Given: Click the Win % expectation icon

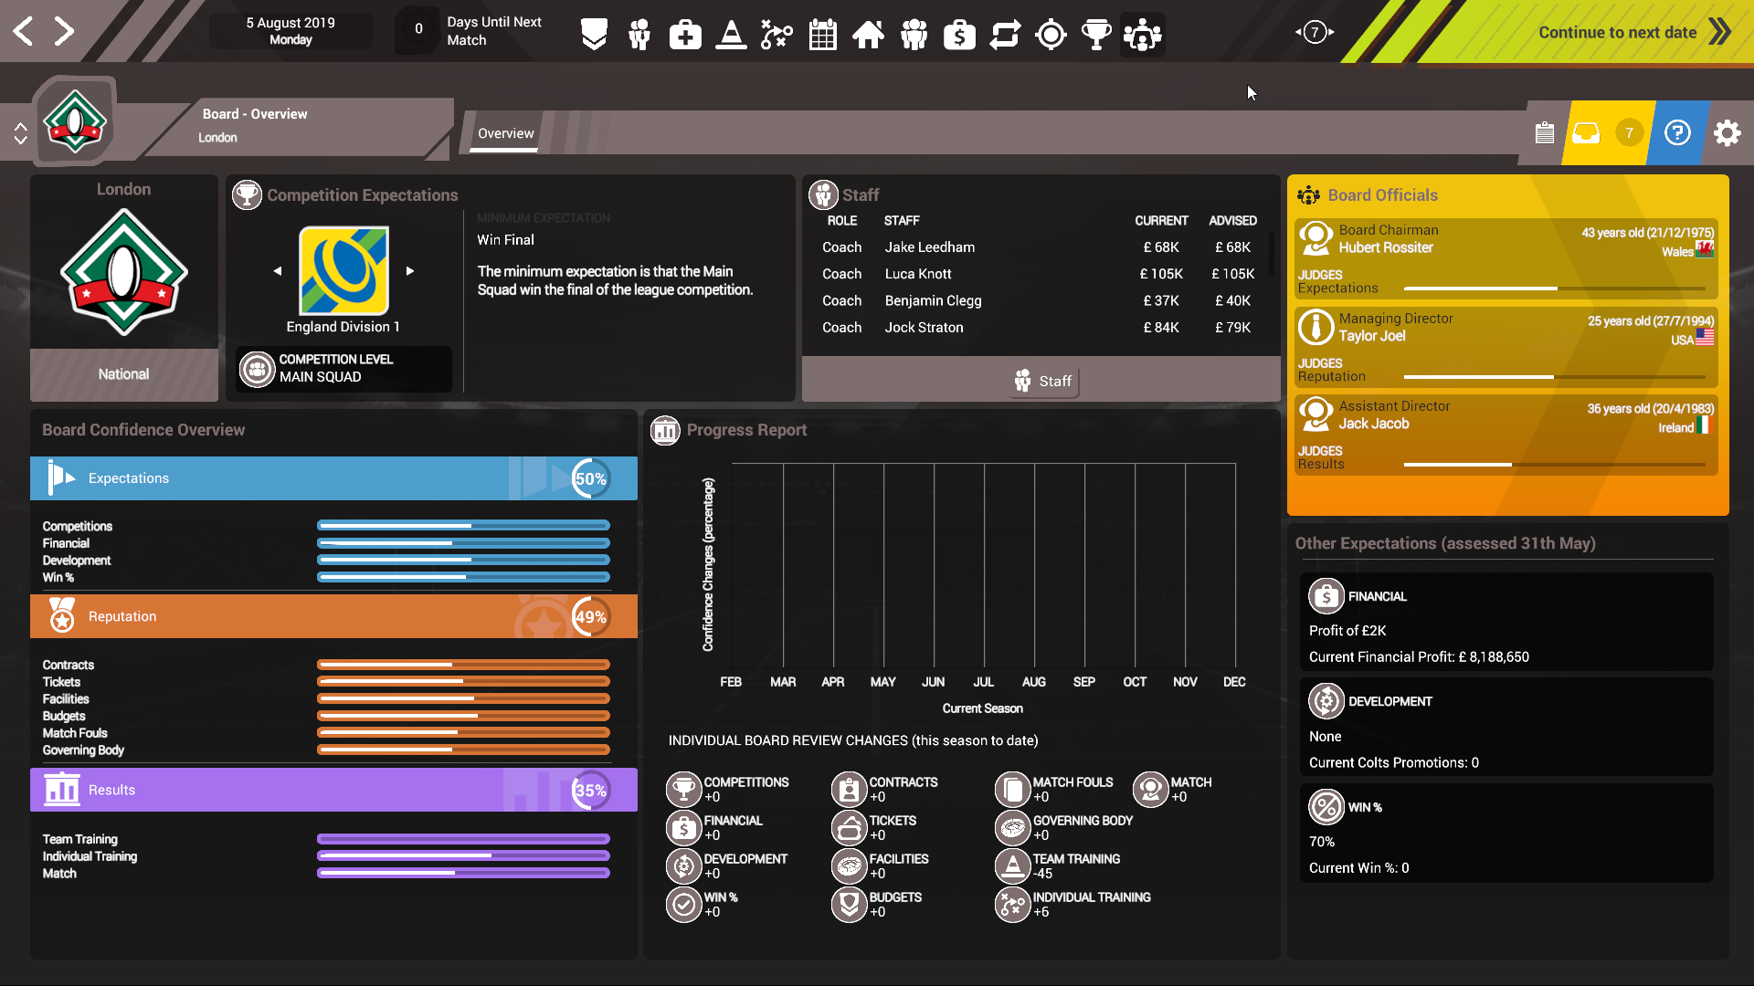Looking at the screenshot, I should 1326,807.
